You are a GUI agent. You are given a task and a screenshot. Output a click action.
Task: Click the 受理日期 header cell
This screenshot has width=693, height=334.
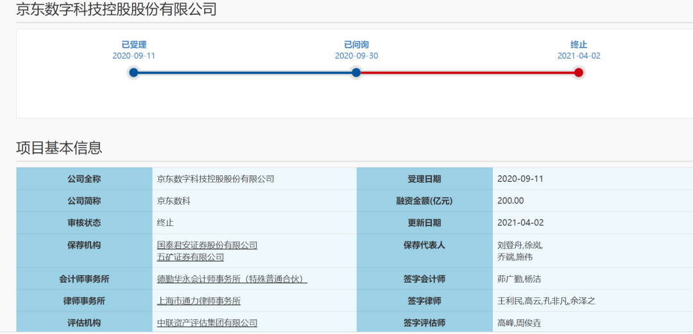[x=424, y=179]
